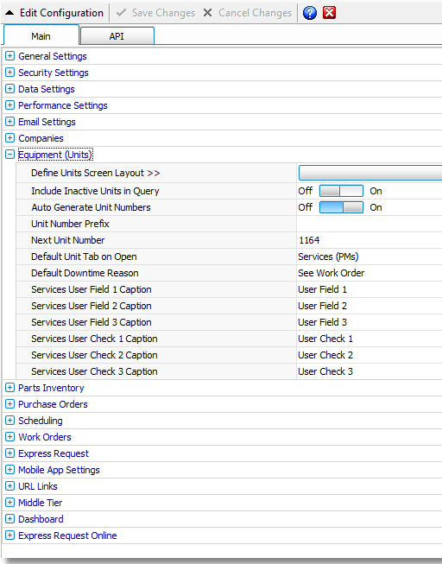The width and height of the screenshot is (442, 564).
Task: Edit Services User Check 3 Caption value
Action: 325,371
